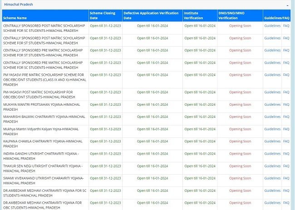Open Guidelines for PM YASASVI Pre Matric scheme
The width and height of the screenshot is (295, 210).
pos(272,75)
